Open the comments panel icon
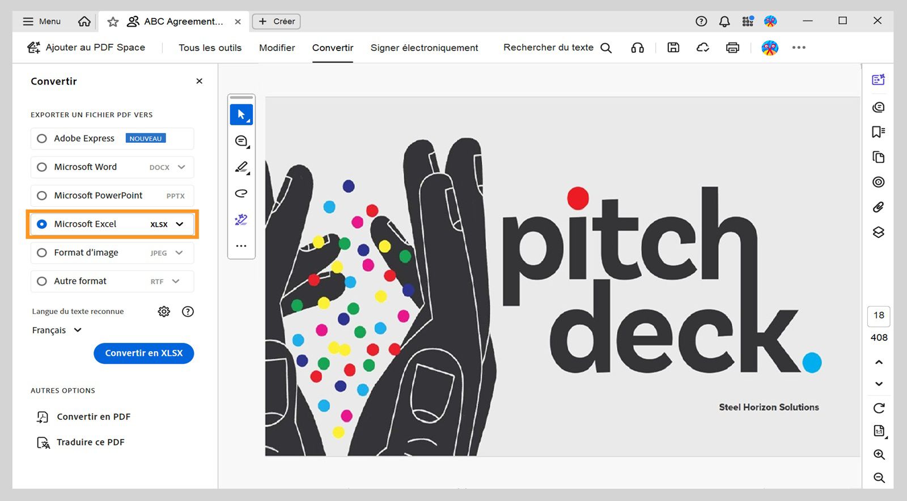 (x=879, y=107)
